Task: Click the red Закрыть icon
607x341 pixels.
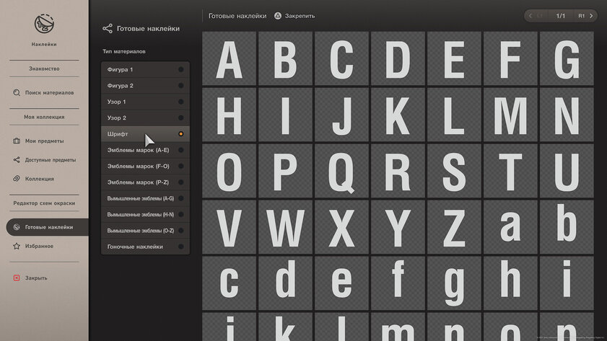Action: (x=17, y=278)
